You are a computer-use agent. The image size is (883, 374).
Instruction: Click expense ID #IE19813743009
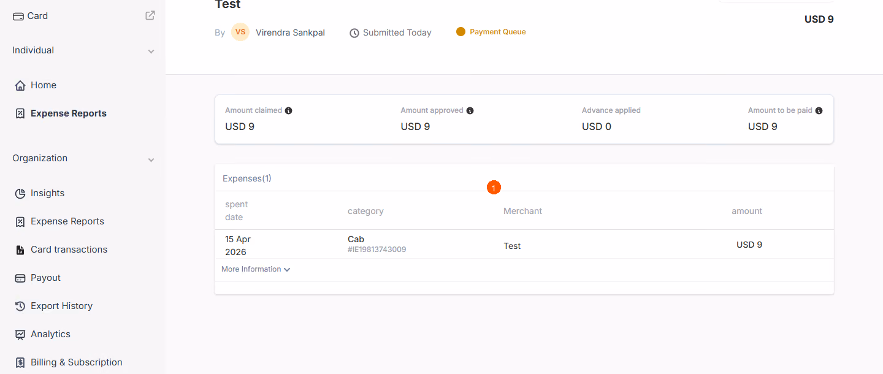(377, 250)
